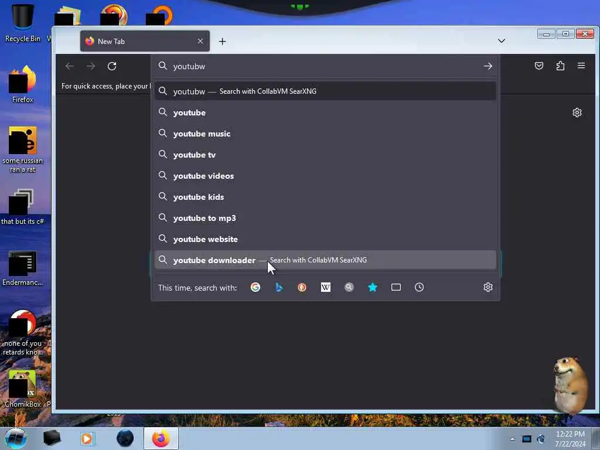Choose the 'youtube downloader' suggestion
The width and height of the screenshot is (600, 450).
coord(325,260)
